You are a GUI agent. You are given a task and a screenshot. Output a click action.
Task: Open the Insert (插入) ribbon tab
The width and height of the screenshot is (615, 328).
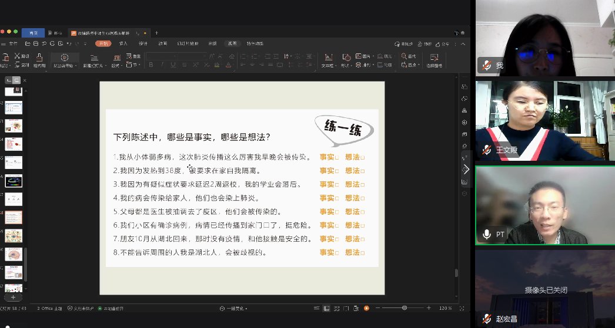pos(123,43)
